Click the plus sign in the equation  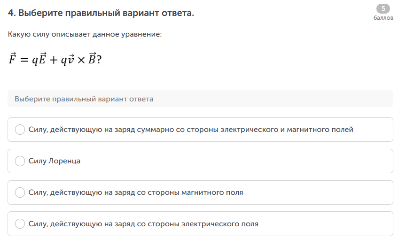click(x=53, y=61)
